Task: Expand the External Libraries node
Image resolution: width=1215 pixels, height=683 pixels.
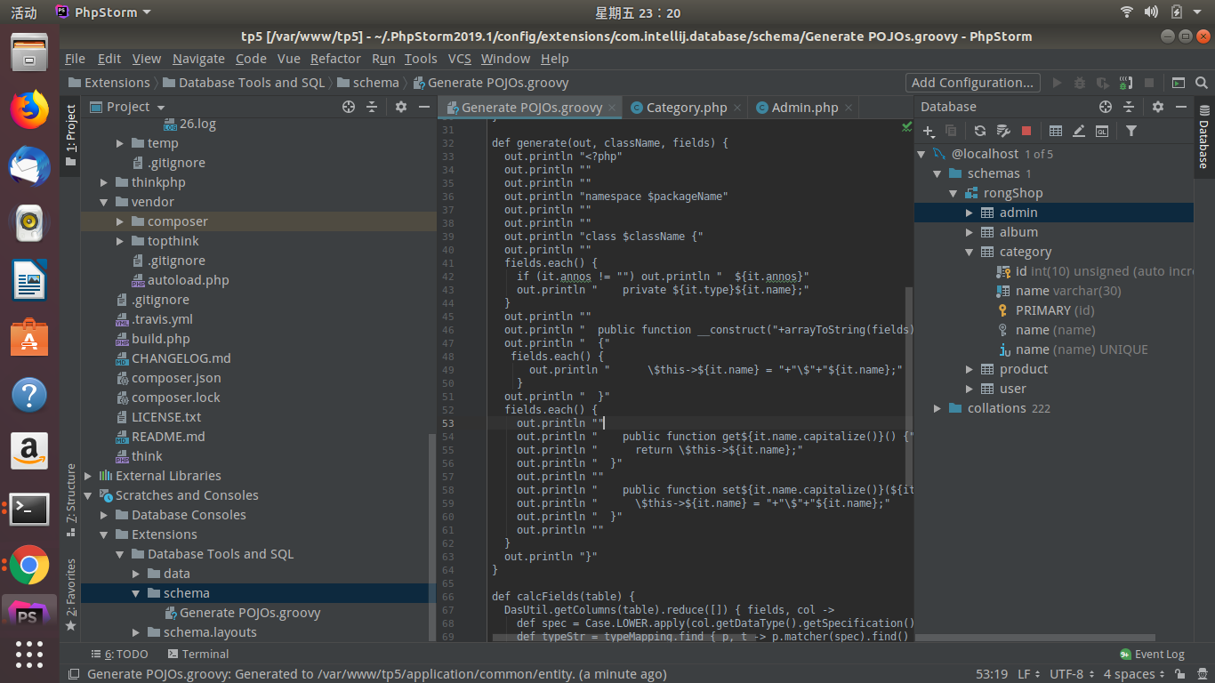Action: 88,476
